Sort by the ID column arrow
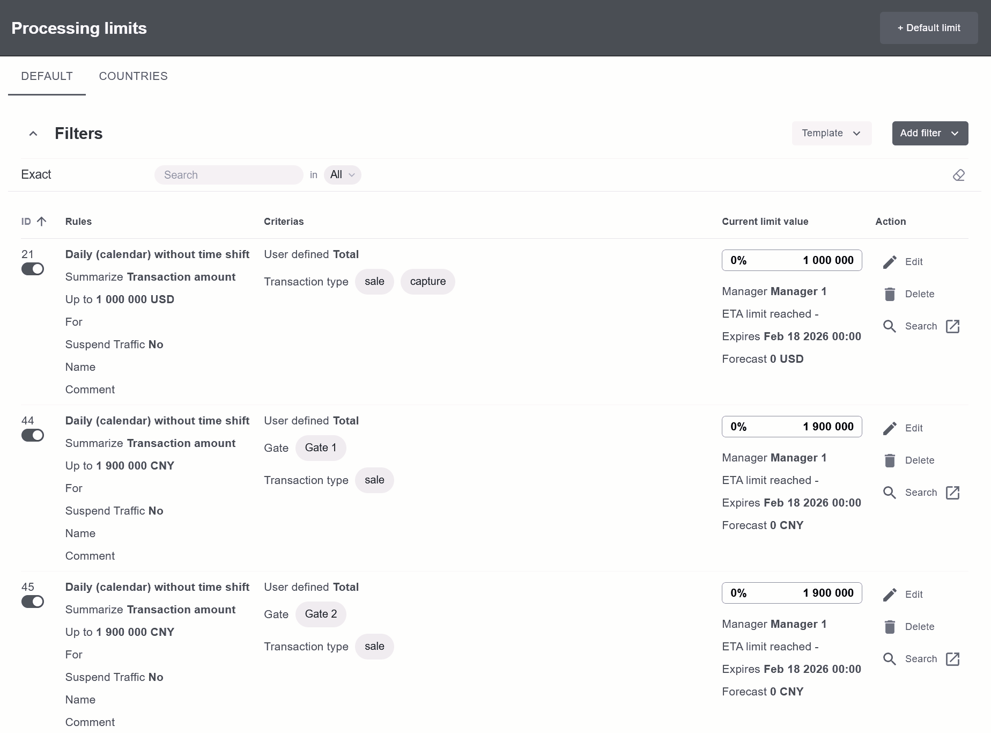Screen dimensions: 991x733 [x=42, y=222]
